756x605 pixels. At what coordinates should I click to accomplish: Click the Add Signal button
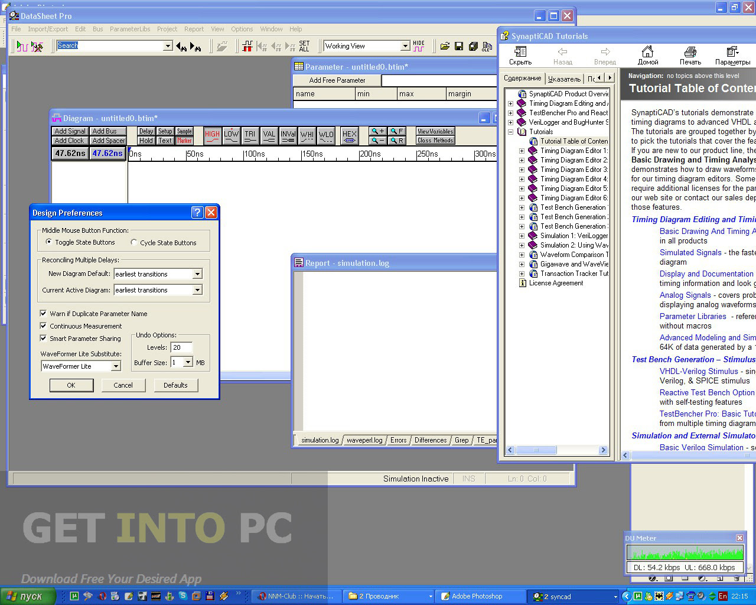70,131
